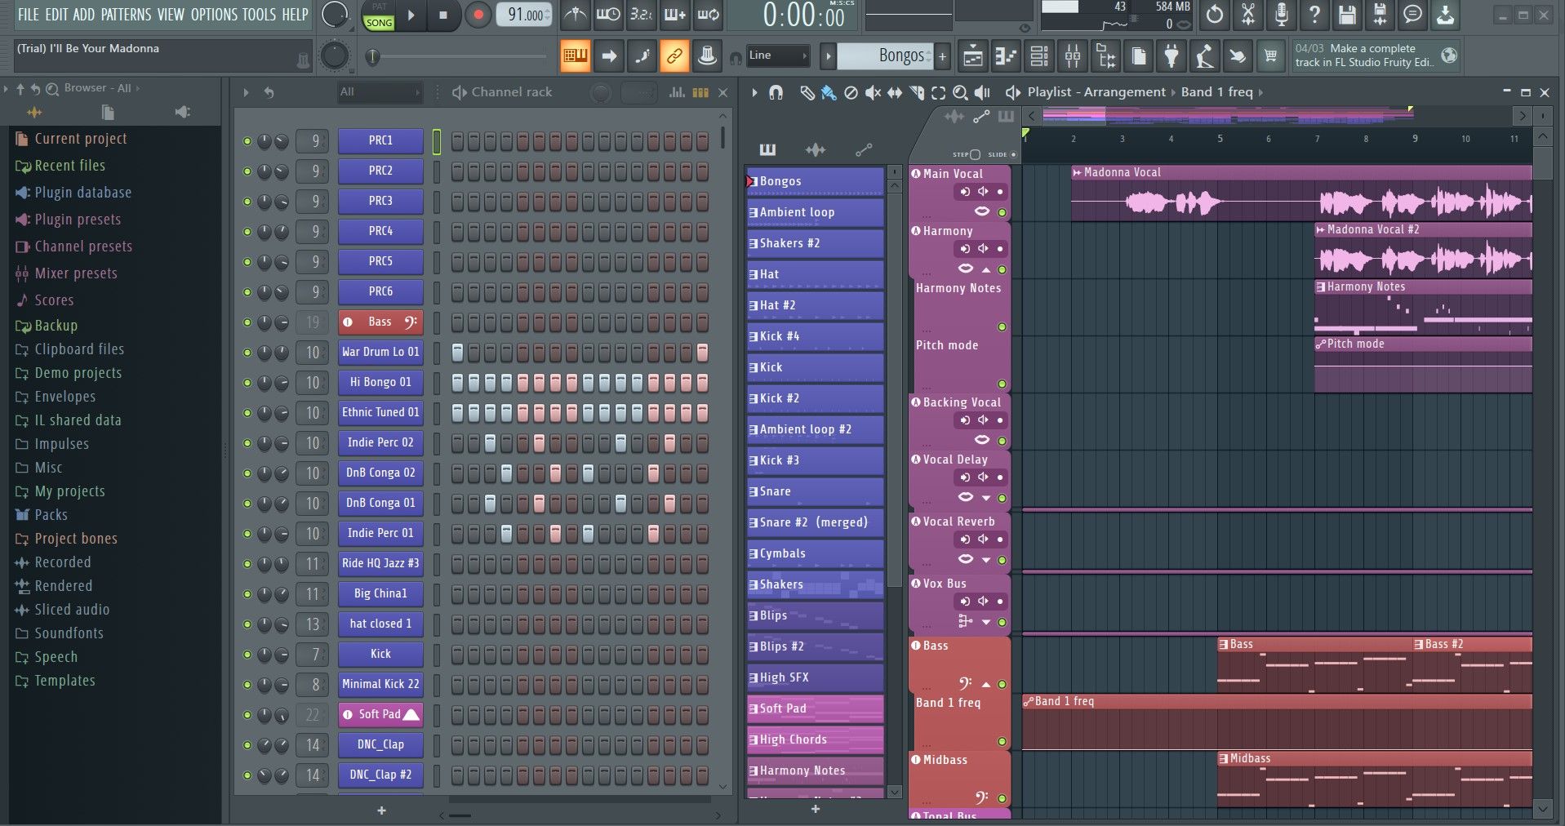Open project info speech bubble icon

click(1412, 14)
